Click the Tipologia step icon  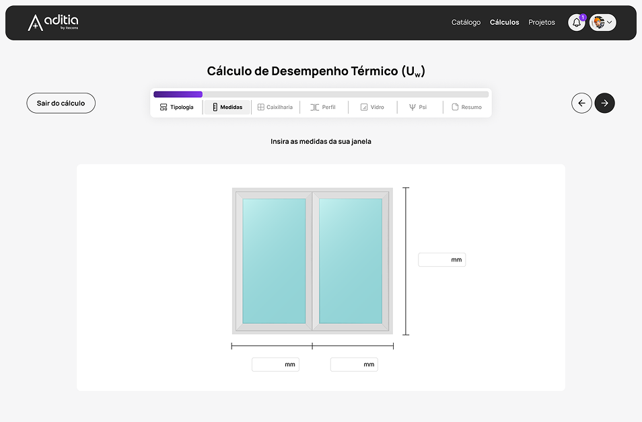click(164, 108)
